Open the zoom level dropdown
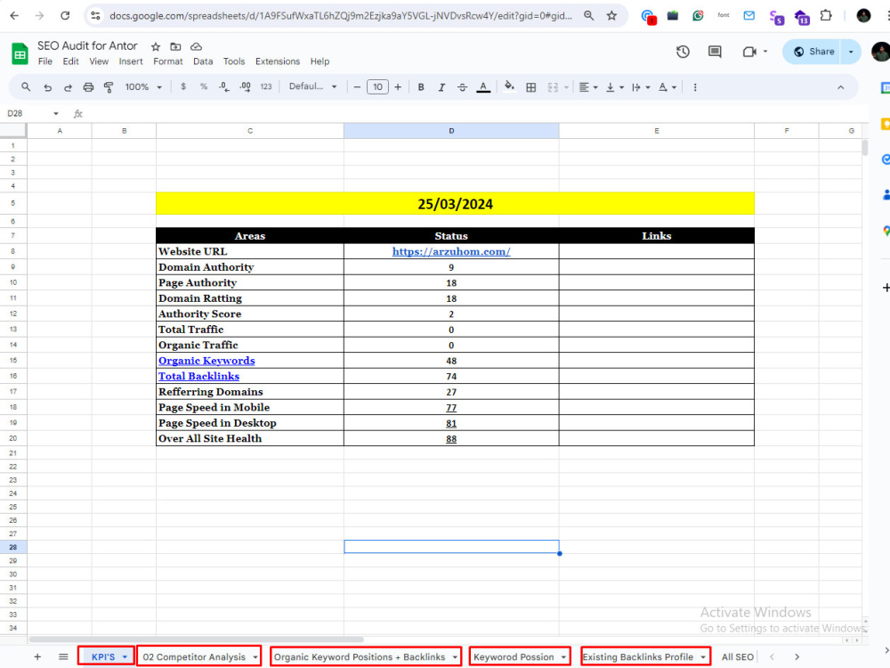Viewport: 890px width, 668px height. 143,87
